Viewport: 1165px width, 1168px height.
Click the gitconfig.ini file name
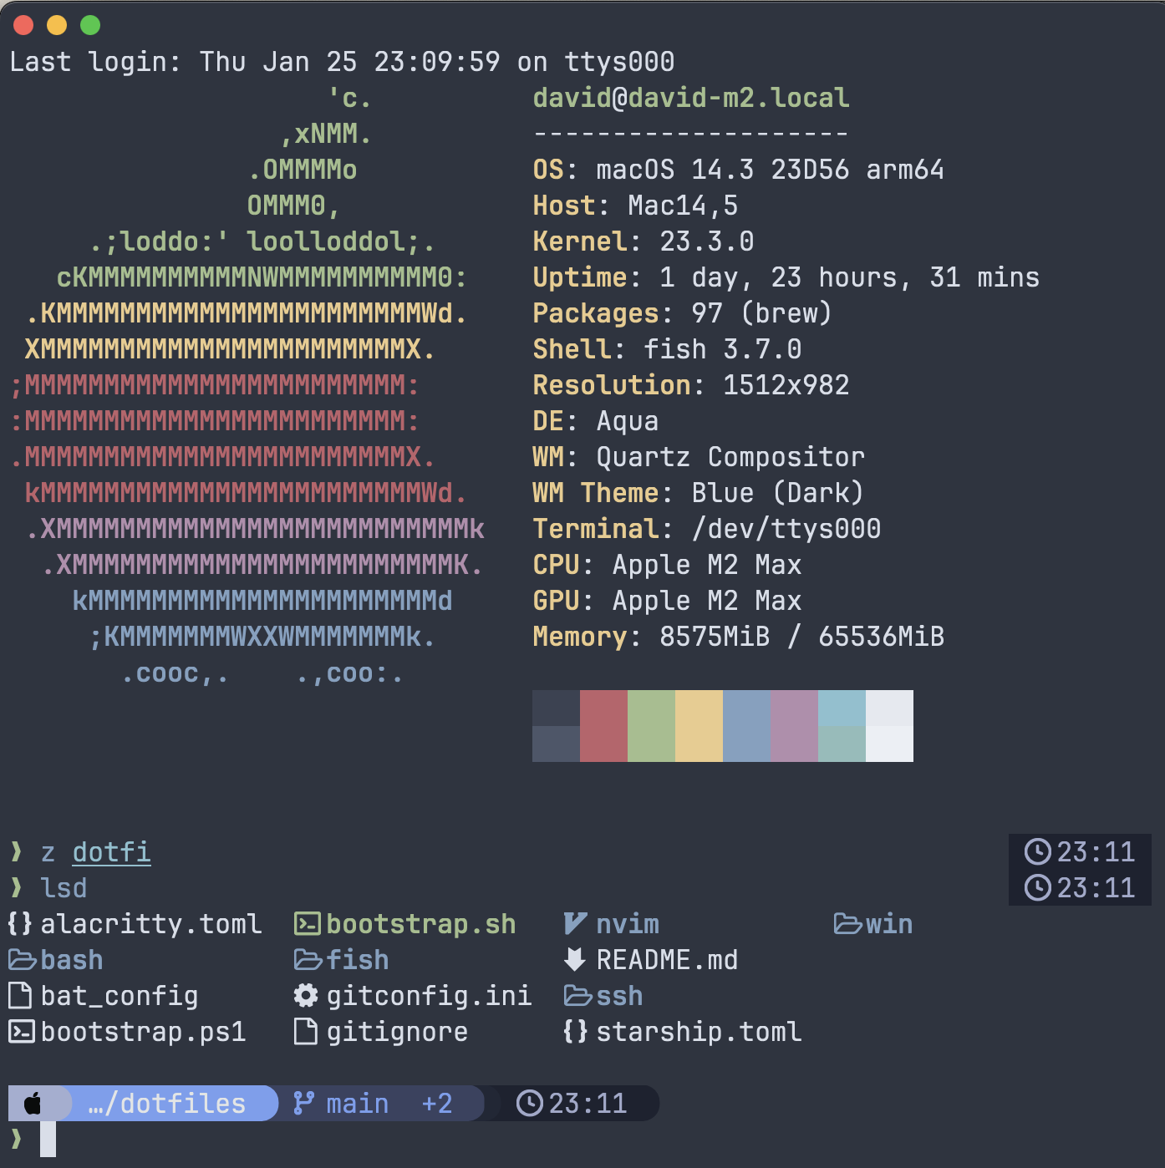click(429, 996)
